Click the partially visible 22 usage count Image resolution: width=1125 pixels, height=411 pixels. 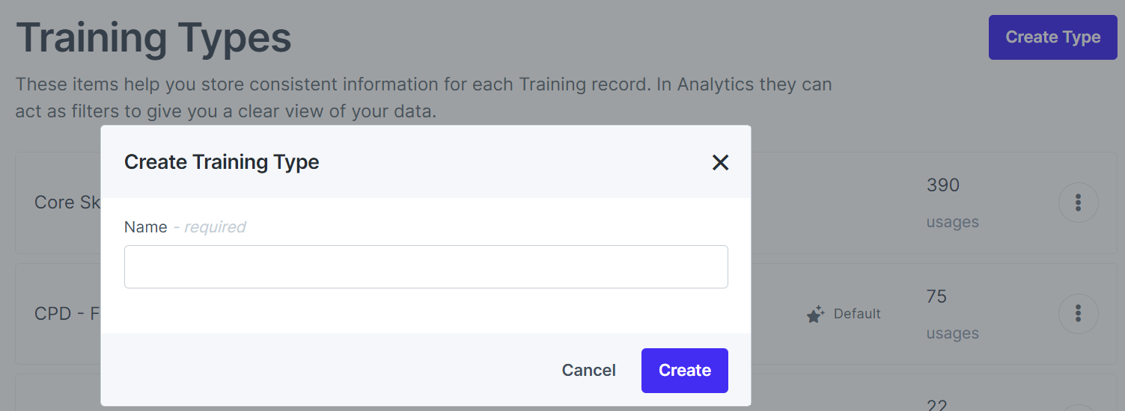(x=937, y=405)
